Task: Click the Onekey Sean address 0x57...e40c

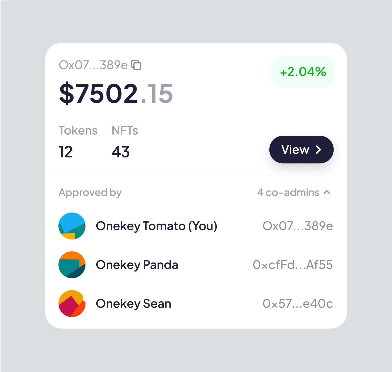Action: pyautogui.click(x=298, y=303)
